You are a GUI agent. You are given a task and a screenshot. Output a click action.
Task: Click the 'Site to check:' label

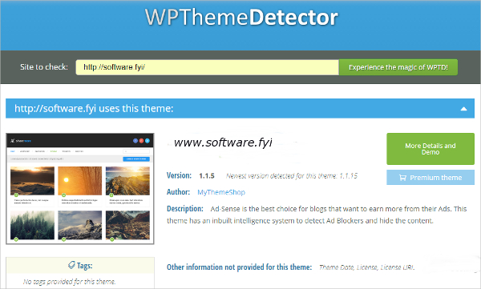(x=44, y=67)
